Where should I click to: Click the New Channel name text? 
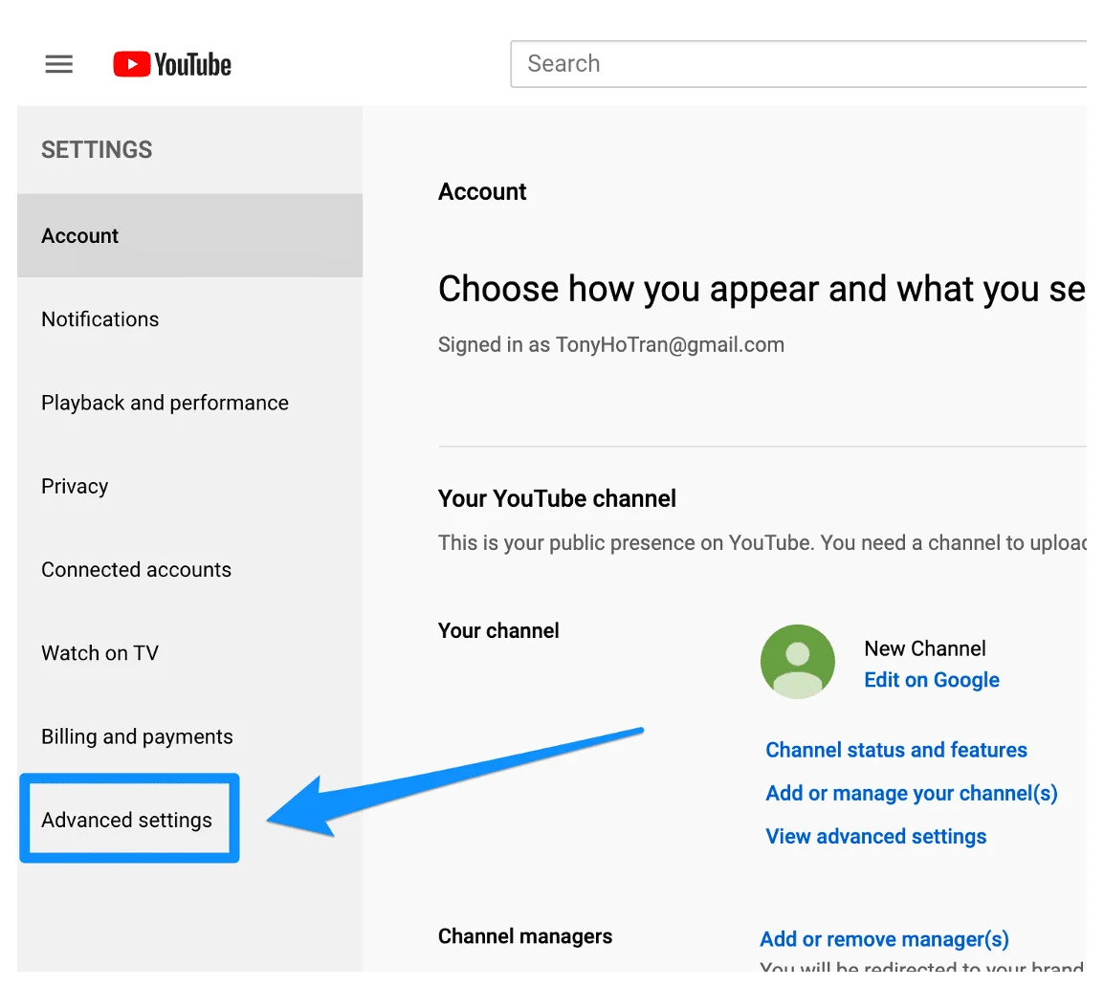[x=924, y=648]
